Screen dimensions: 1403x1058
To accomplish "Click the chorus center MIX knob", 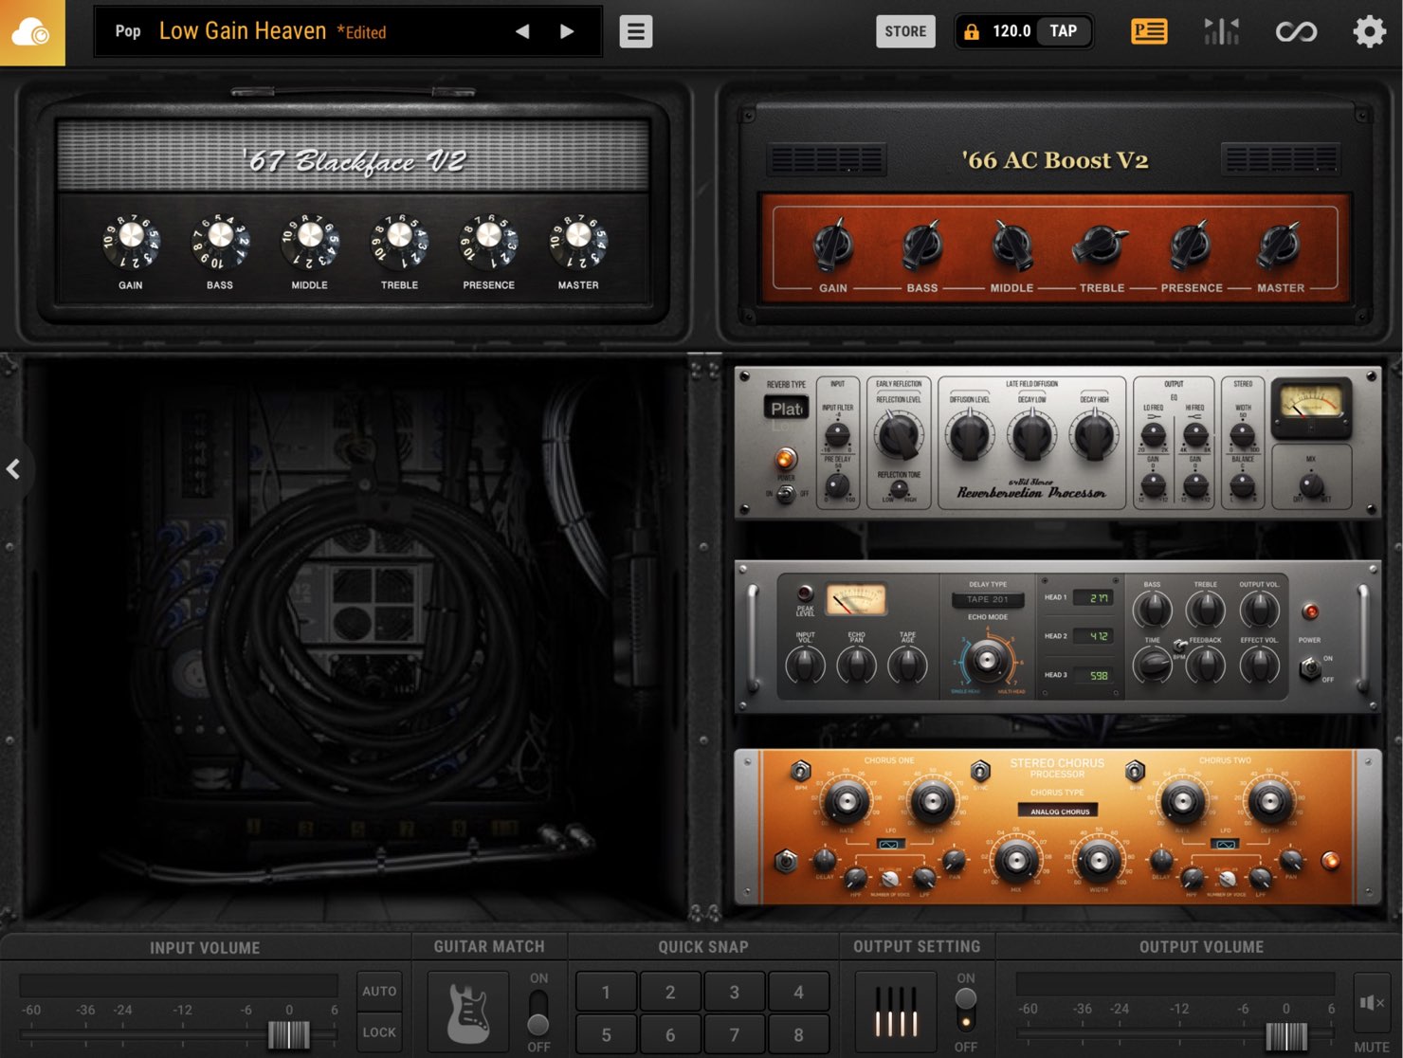I will coord(1016,861).
